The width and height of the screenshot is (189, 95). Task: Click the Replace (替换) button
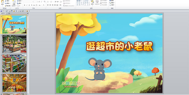[112, 3]
